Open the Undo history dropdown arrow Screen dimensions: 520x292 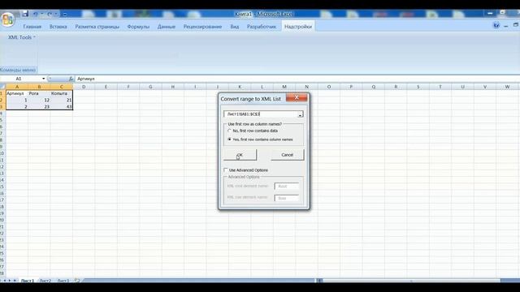click(x=42, y=14)
